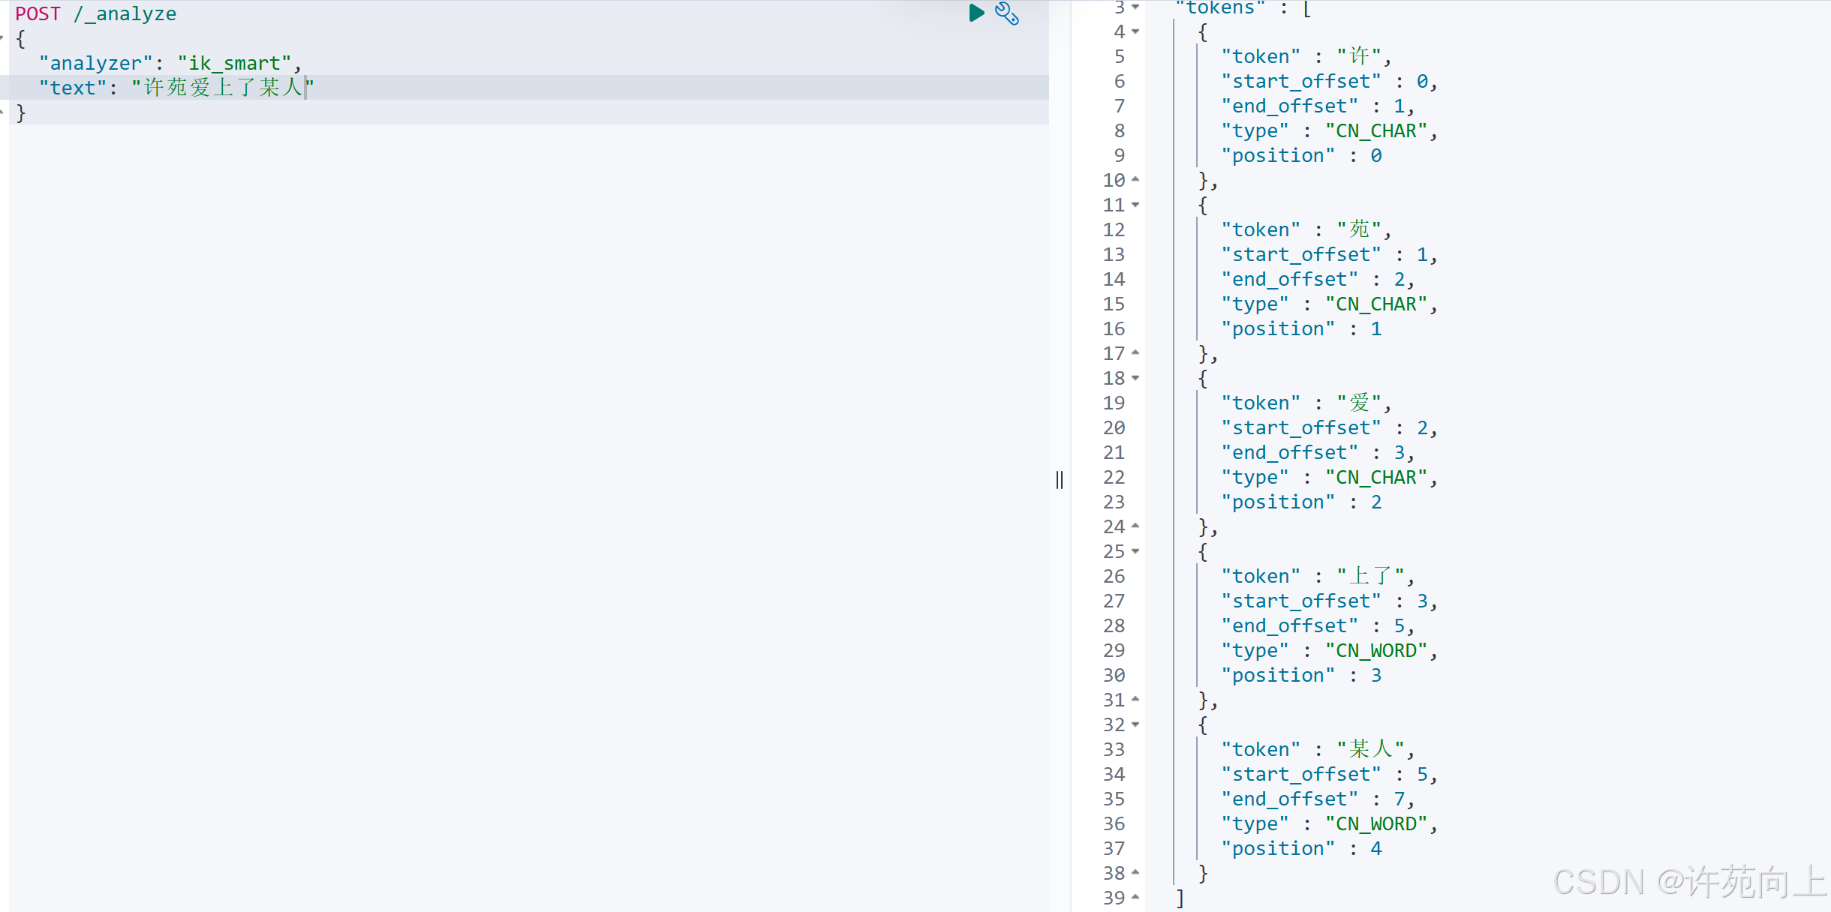
Task: Click "CN_WORD" type value on line 36
Action: [1376, 823]
